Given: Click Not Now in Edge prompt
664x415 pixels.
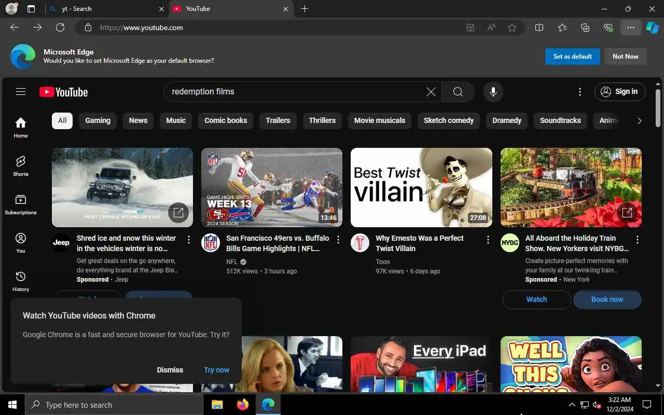Looking at the screenshot, I should click(626, 57).
